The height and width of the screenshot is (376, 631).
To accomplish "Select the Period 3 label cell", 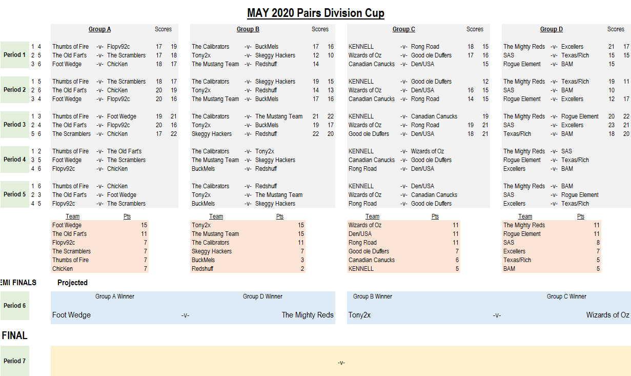I will (14, 125).
